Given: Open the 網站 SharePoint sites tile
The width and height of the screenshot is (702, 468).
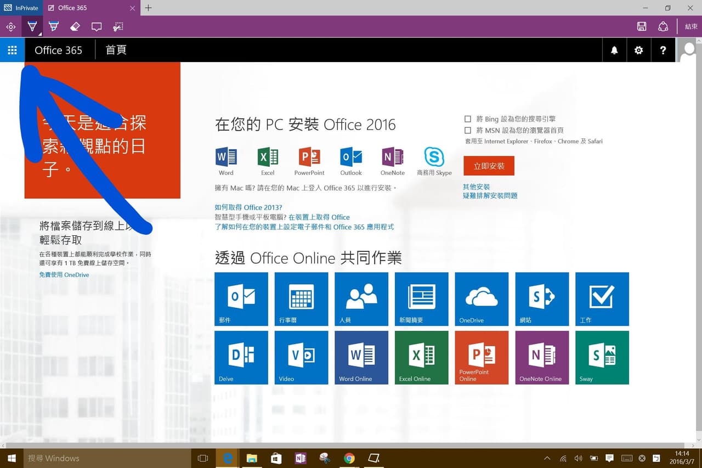Looking at the screenshot, I should click(542, 299).
